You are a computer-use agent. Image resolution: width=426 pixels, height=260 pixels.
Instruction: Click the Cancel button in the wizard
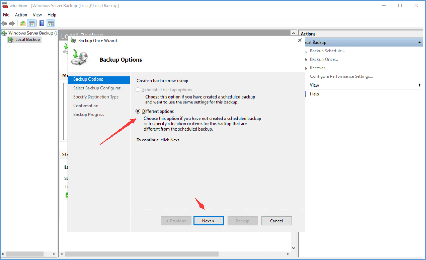[276, 221]
